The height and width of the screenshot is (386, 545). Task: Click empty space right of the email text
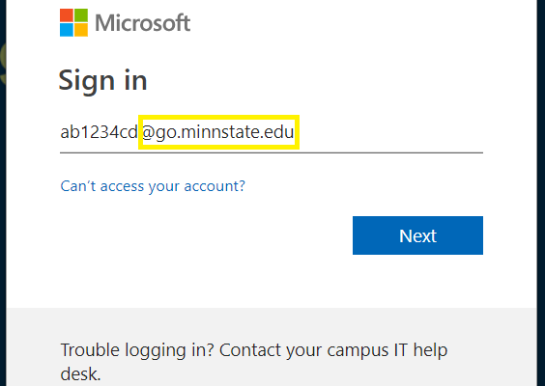(x=389, y=132)
